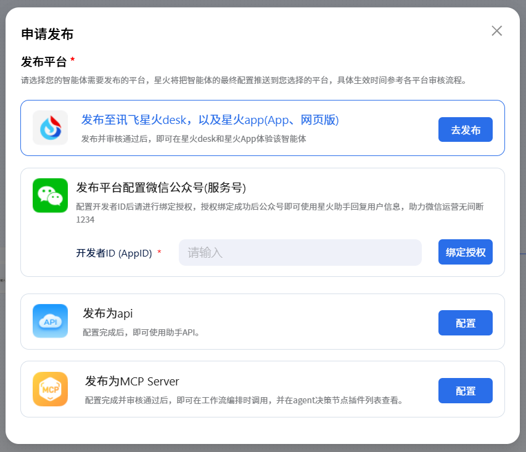This screenshot has height=452, width=526.
Task: Click the 开发者ID (AppID) label
Action: 114,253
